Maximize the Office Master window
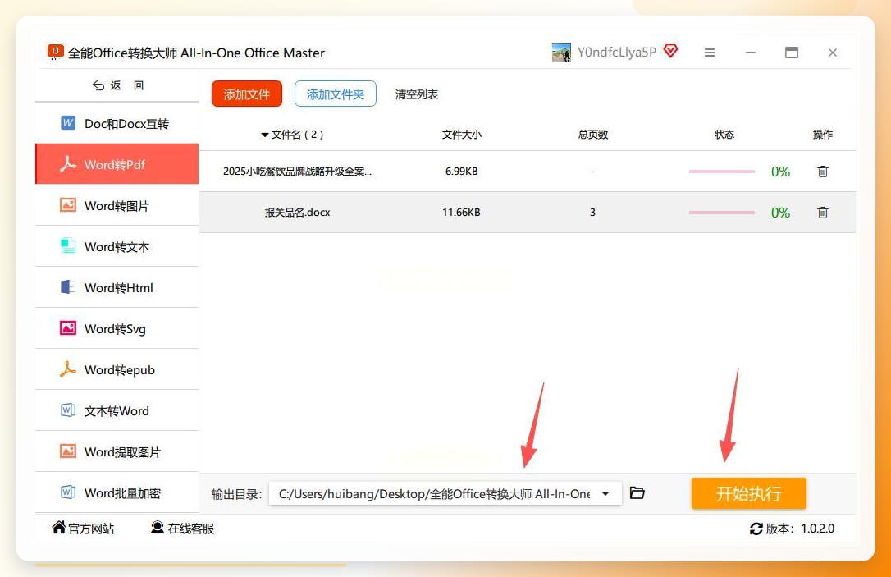 (x=792, y=53)
